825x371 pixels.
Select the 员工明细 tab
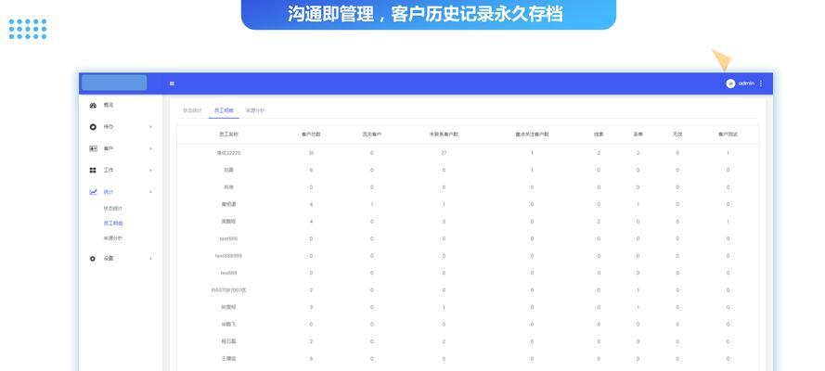point(224,110)
